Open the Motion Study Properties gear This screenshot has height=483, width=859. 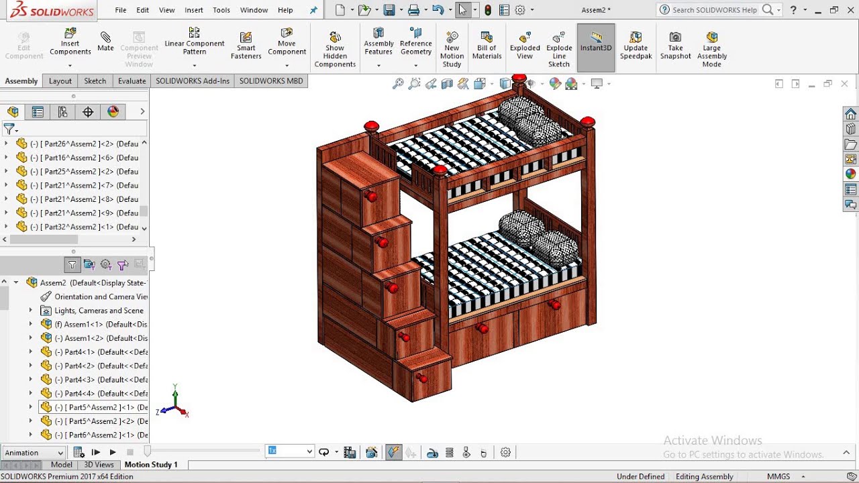click(505, 453)
